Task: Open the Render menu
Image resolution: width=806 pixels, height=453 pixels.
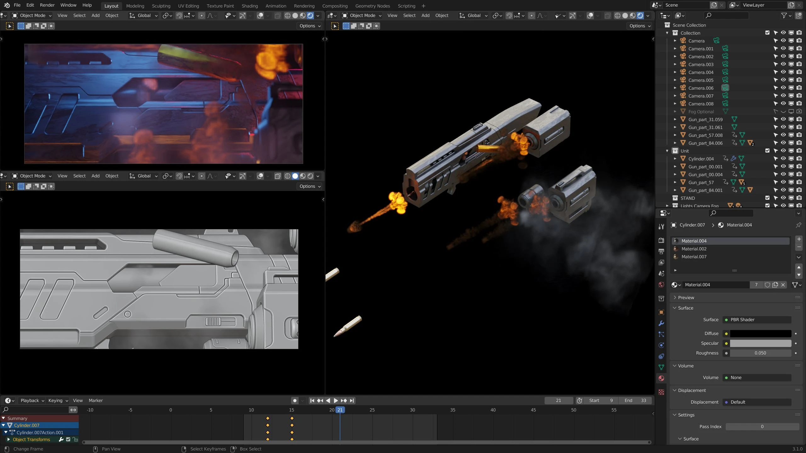Action: pos(47,5)
